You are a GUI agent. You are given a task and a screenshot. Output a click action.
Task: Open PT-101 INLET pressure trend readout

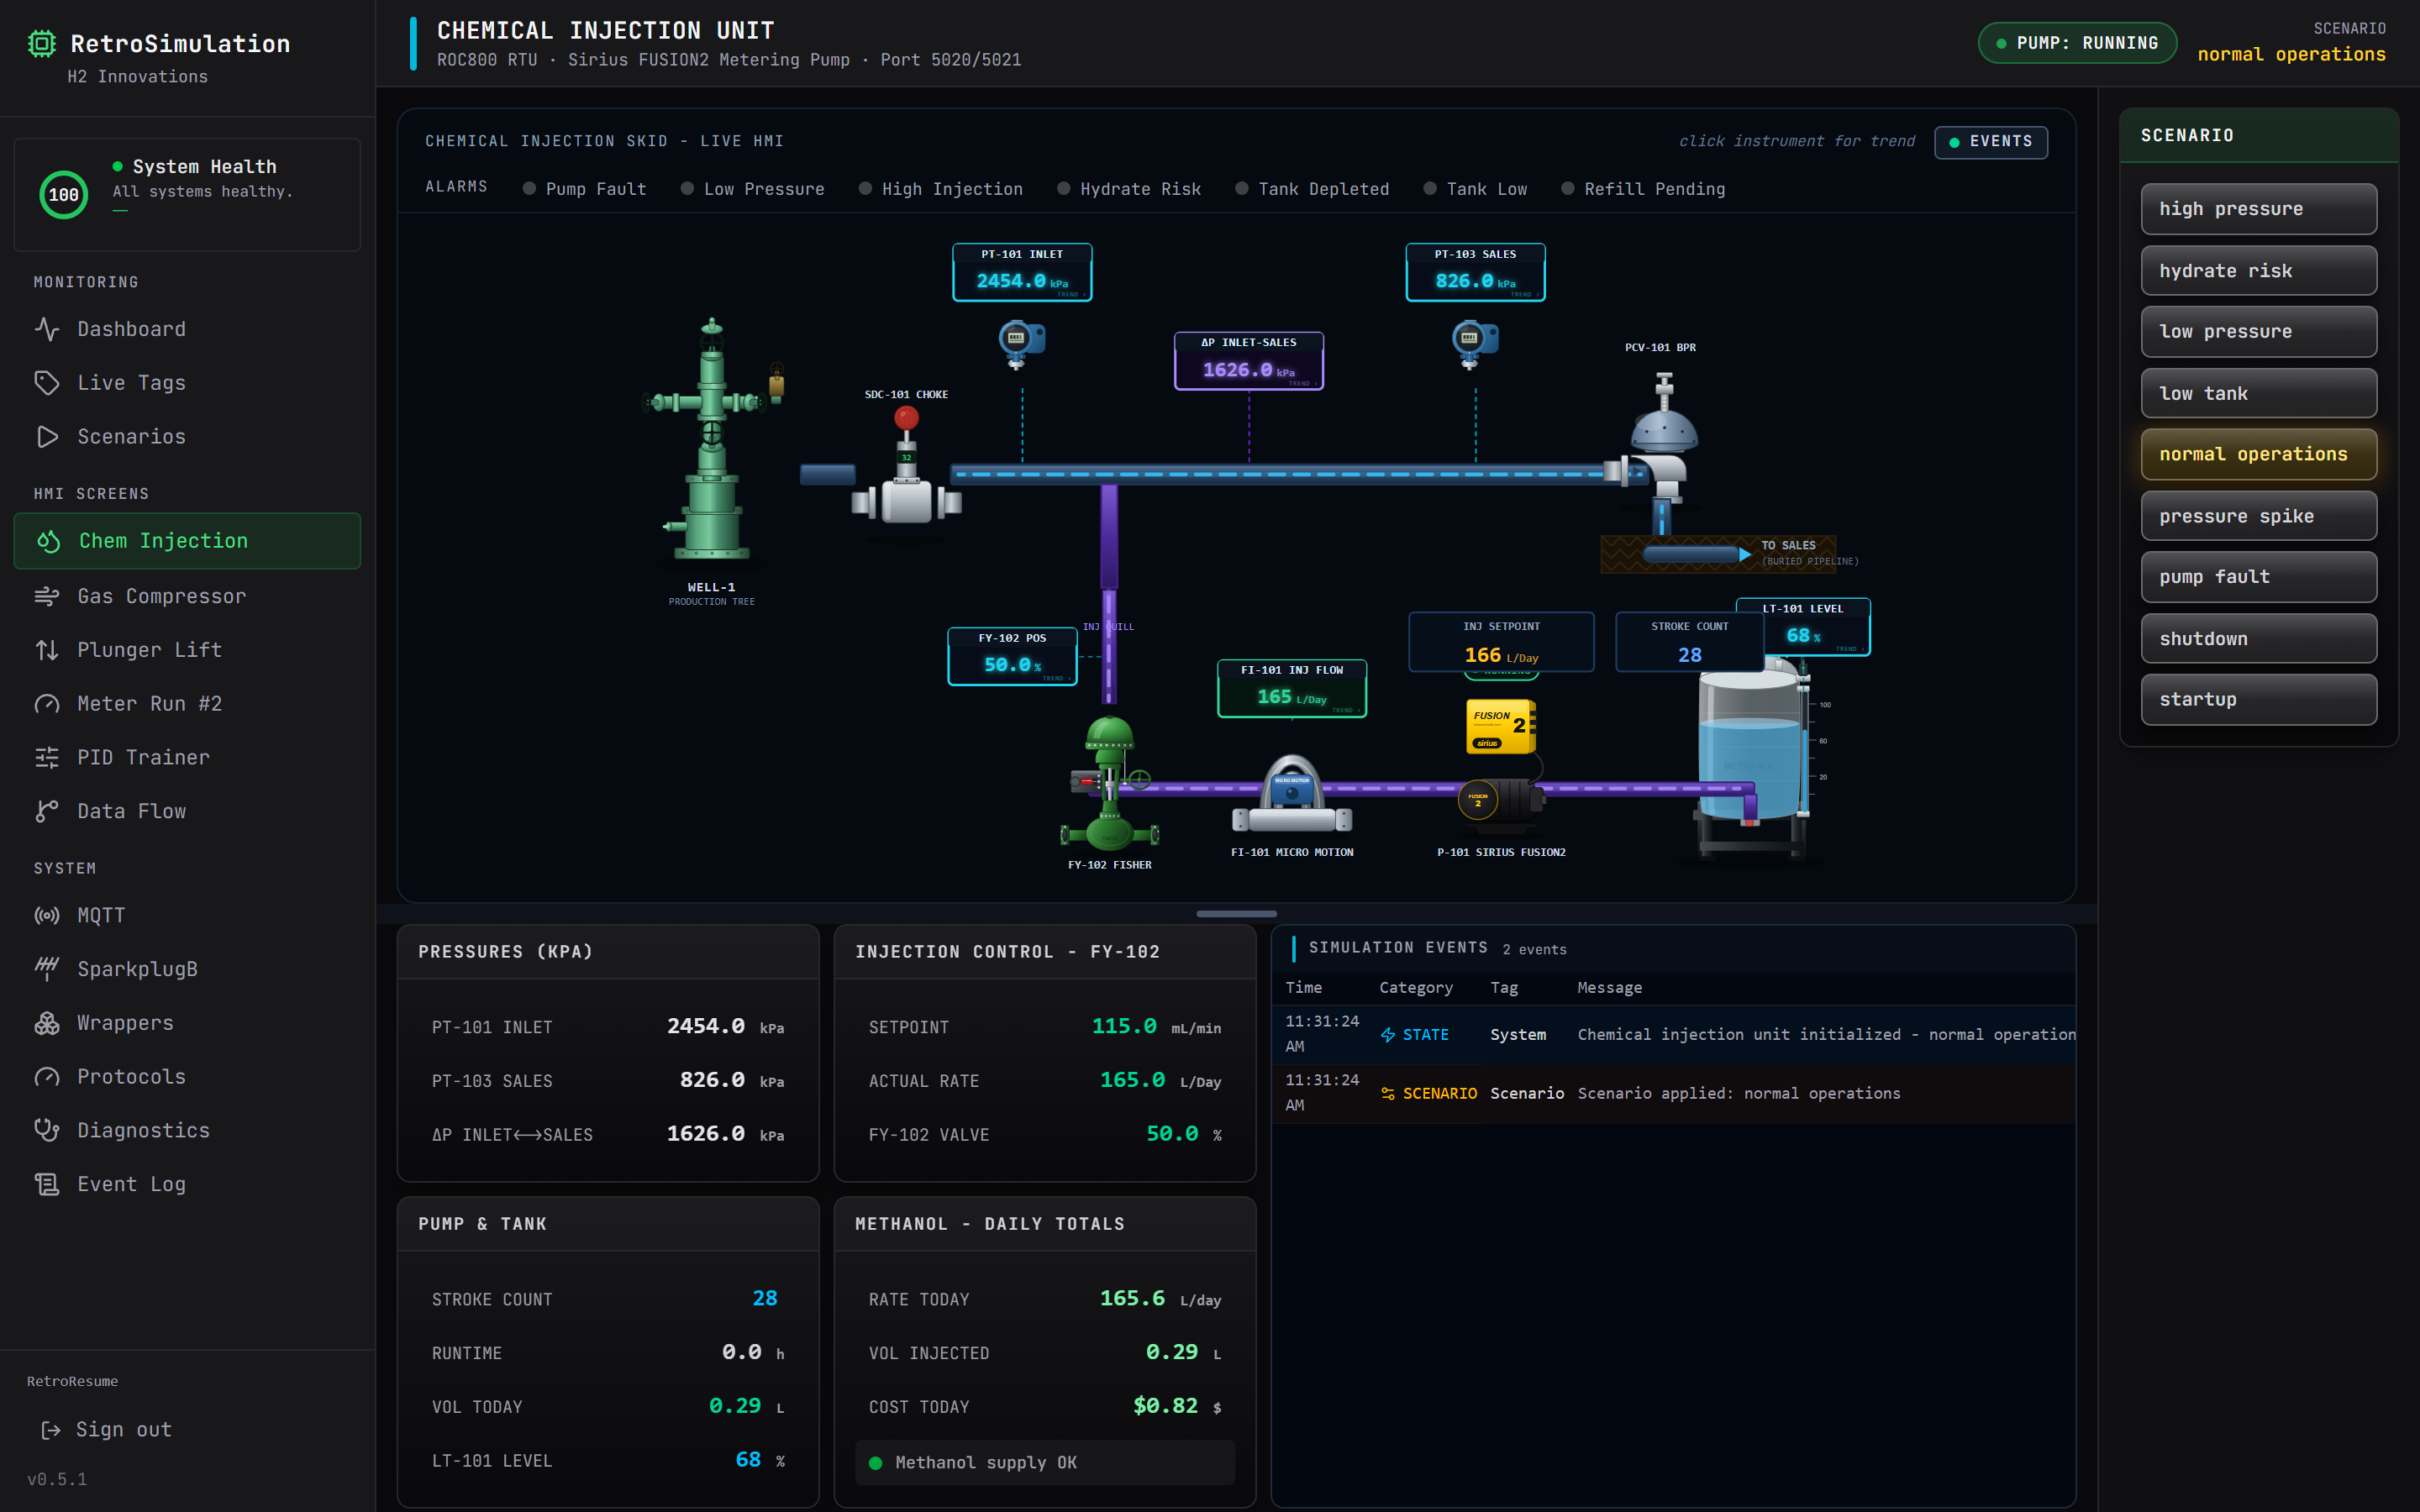click(1021, 272)
